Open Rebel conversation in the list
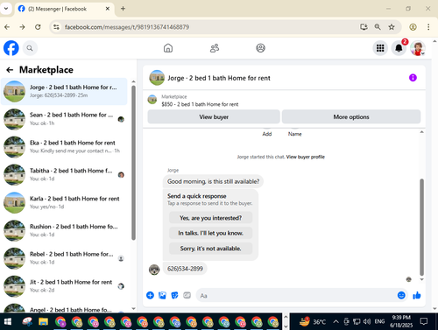The height and width of the screenshot is (330, 438). [64, 258]
